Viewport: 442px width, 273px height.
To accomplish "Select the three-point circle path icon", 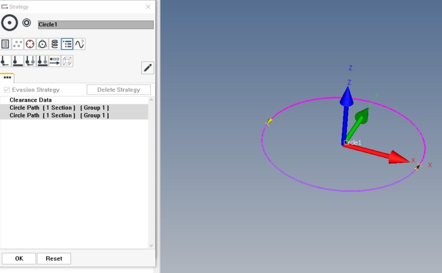I will [42, 44].
